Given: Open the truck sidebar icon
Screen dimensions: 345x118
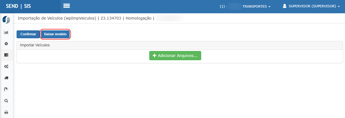Looking at the screenshot, I should click(6, 78).
